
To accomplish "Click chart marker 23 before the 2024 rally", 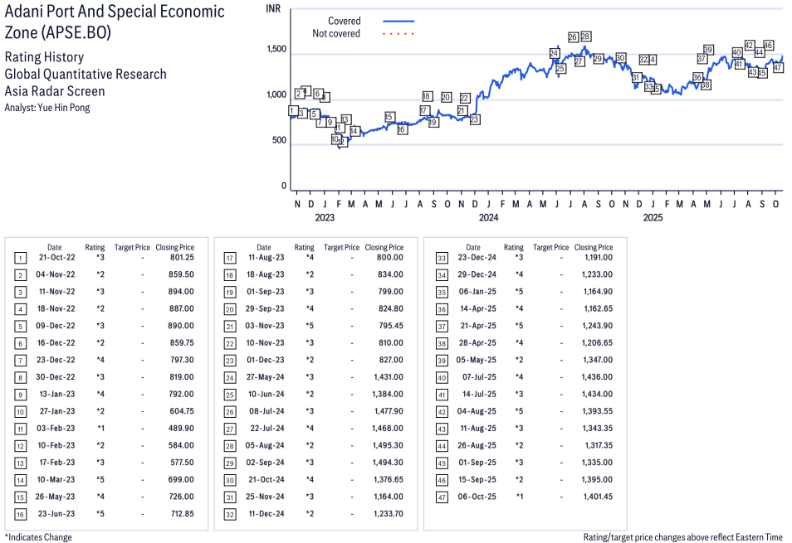I will tap(474, 120).
